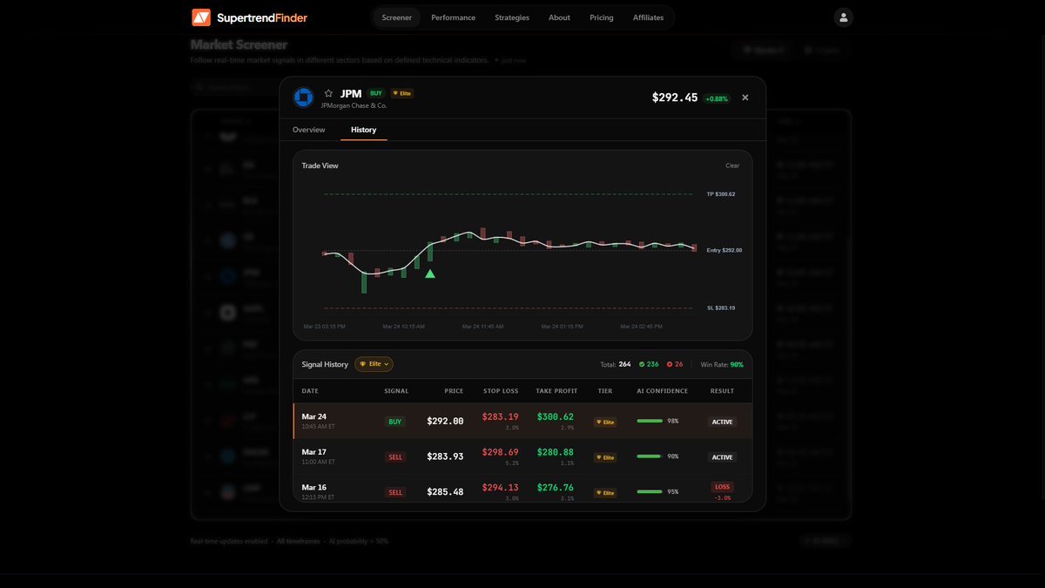Click the $285.48 price cell

coord(445,492)
